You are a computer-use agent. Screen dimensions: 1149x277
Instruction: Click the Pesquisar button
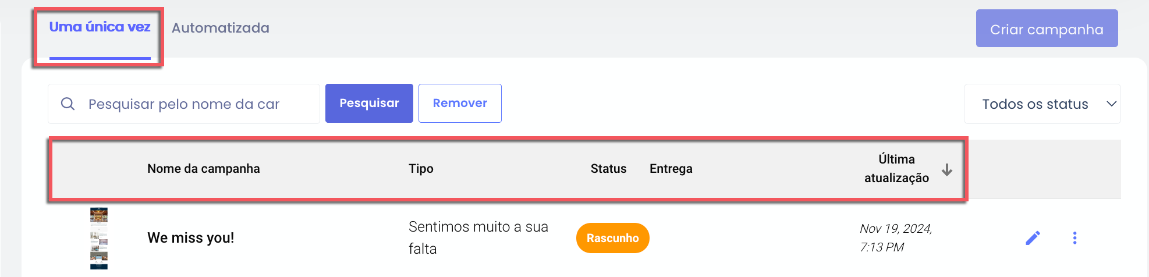369,103
